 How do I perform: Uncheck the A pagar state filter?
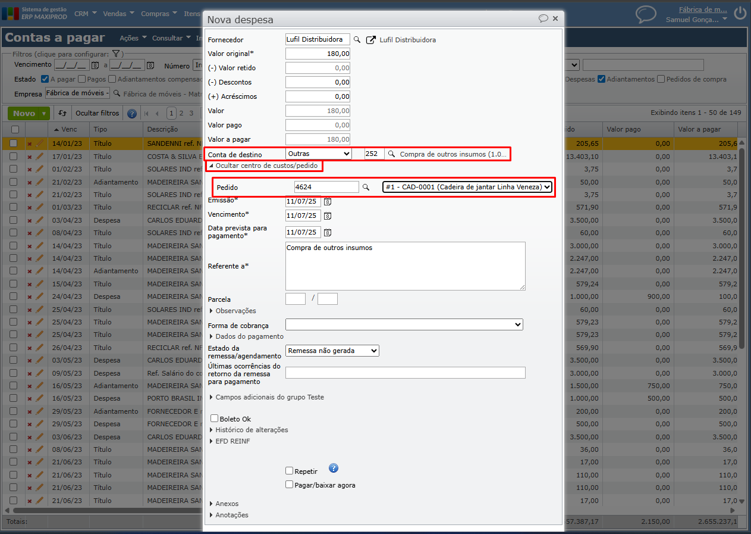click(45, 79)
